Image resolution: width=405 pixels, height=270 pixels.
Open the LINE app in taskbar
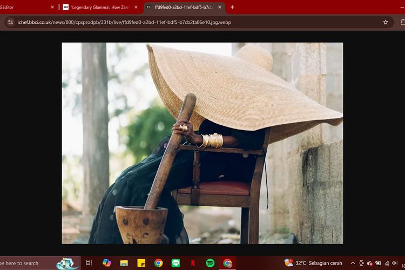point(175,263)
